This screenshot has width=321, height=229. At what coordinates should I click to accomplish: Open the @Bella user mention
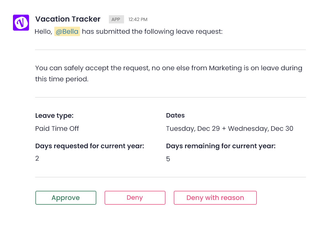point(67,32)
